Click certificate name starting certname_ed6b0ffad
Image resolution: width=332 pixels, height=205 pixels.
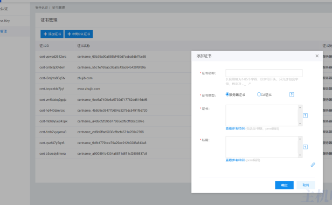click(x=110, y=132)
